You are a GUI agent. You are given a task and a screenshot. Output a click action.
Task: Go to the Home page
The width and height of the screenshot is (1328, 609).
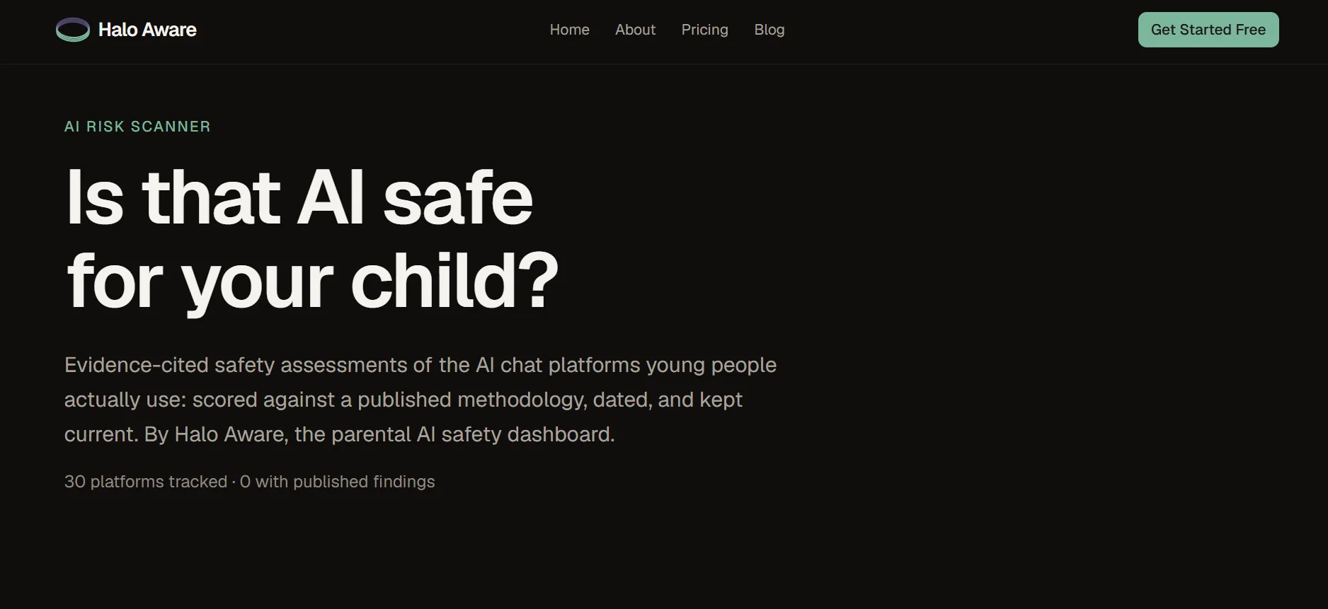point(569,30)
